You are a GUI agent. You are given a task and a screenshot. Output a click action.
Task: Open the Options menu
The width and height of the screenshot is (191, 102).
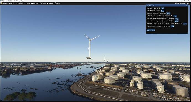(x=35, y=3)
